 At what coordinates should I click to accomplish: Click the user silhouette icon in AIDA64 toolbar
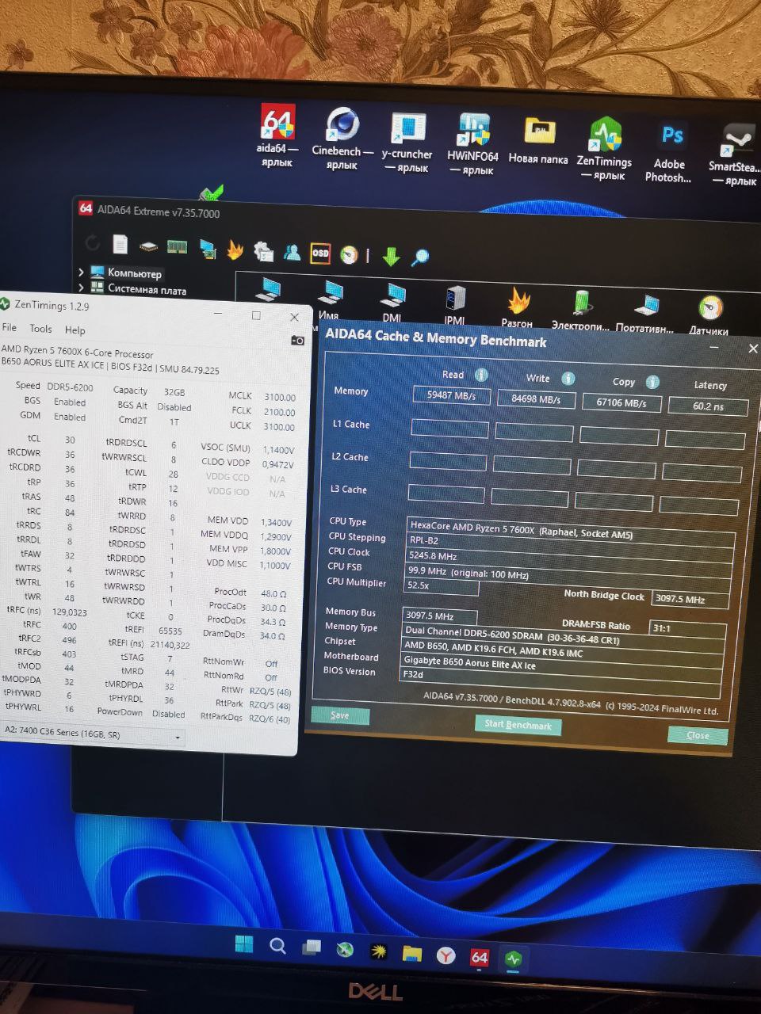(292, 251)
